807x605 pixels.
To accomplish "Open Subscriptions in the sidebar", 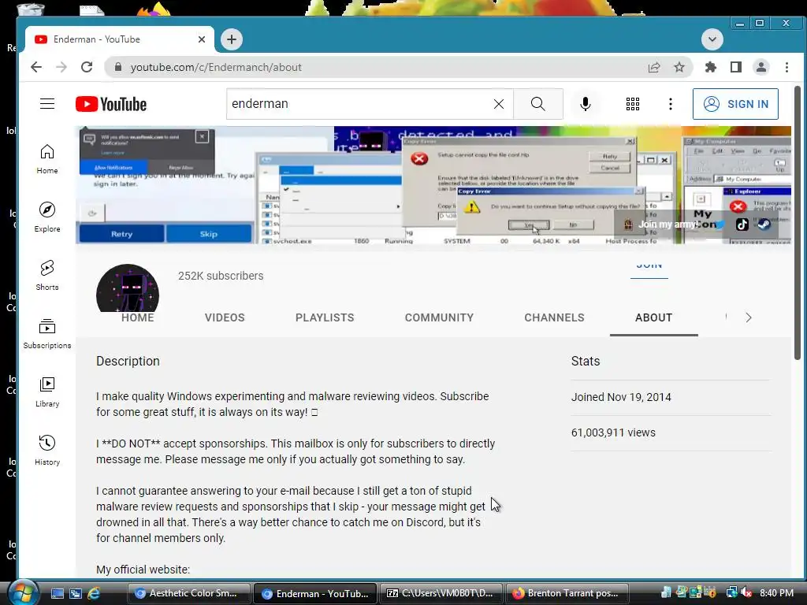I will pyautogui.click(x=47, y=334).
